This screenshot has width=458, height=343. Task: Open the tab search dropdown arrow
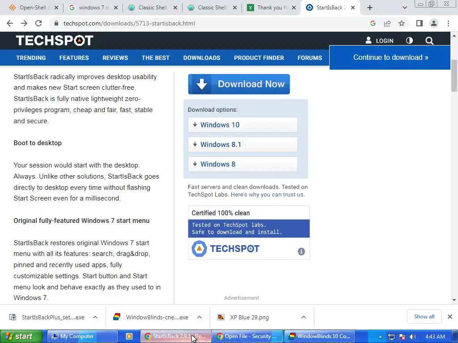click(x=404, y=8)
